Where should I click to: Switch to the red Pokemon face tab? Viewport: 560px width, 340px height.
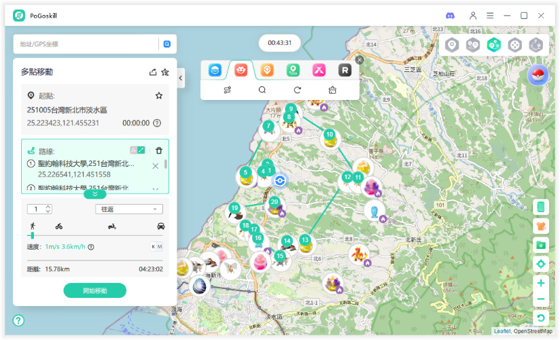(241, 70)
